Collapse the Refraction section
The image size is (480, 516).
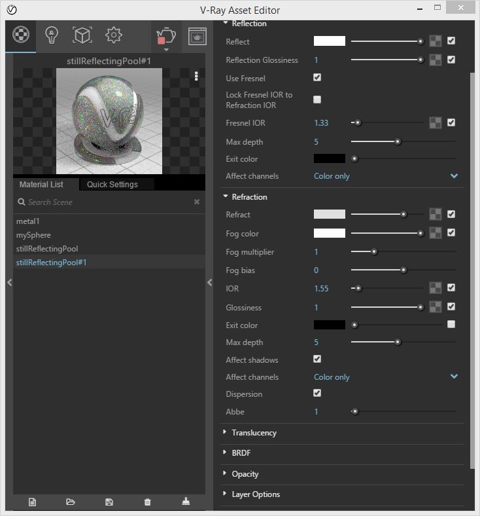[x=226, y=196]
